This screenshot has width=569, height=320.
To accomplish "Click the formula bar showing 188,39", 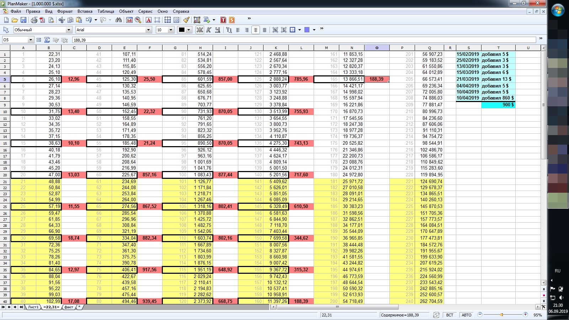I will point(302,40).
